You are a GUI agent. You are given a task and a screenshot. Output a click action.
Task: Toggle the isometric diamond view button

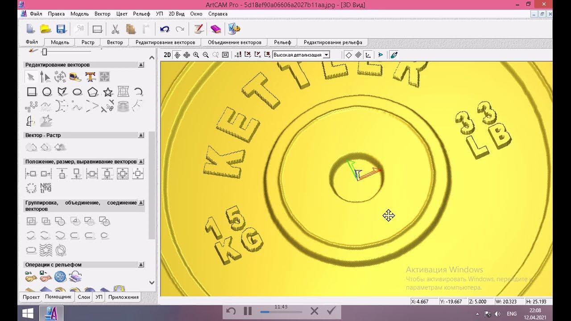coord(348,55)
